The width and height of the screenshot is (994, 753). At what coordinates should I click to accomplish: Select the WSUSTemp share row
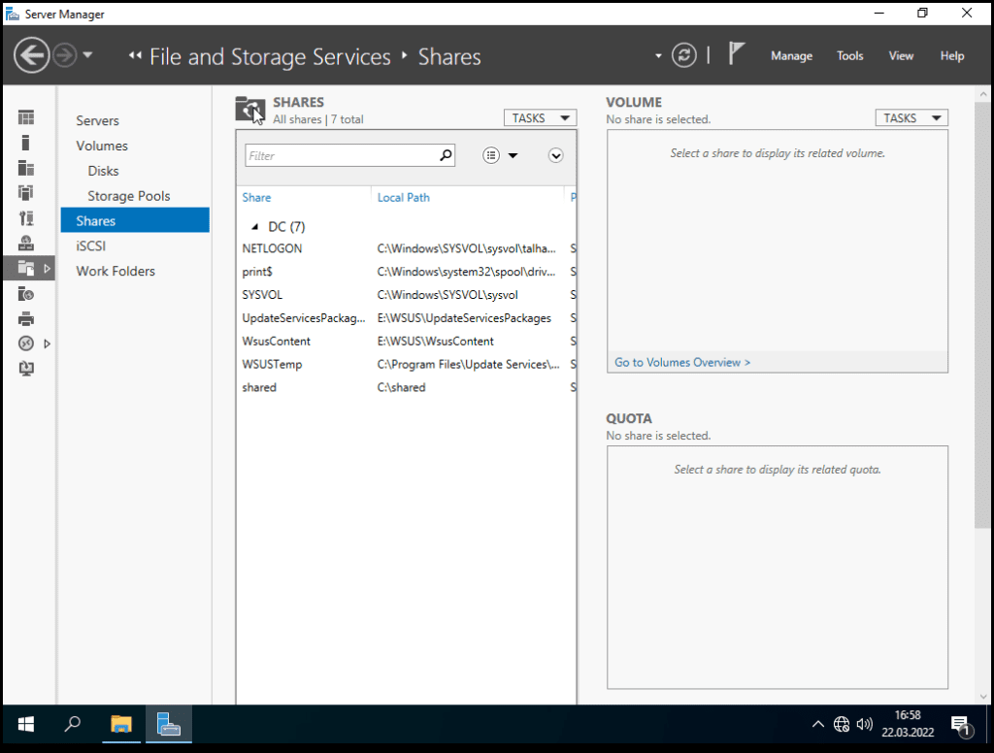coord(406,365)
